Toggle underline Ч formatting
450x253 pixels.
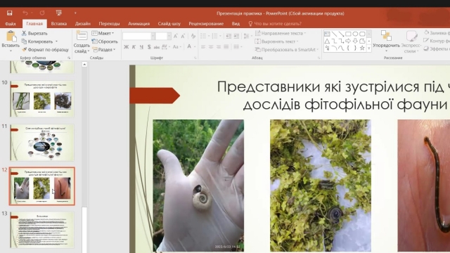141,47
